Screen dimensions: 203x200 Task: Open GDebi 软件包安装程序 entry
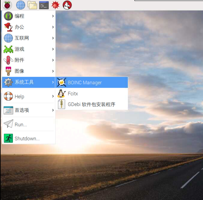92,104
